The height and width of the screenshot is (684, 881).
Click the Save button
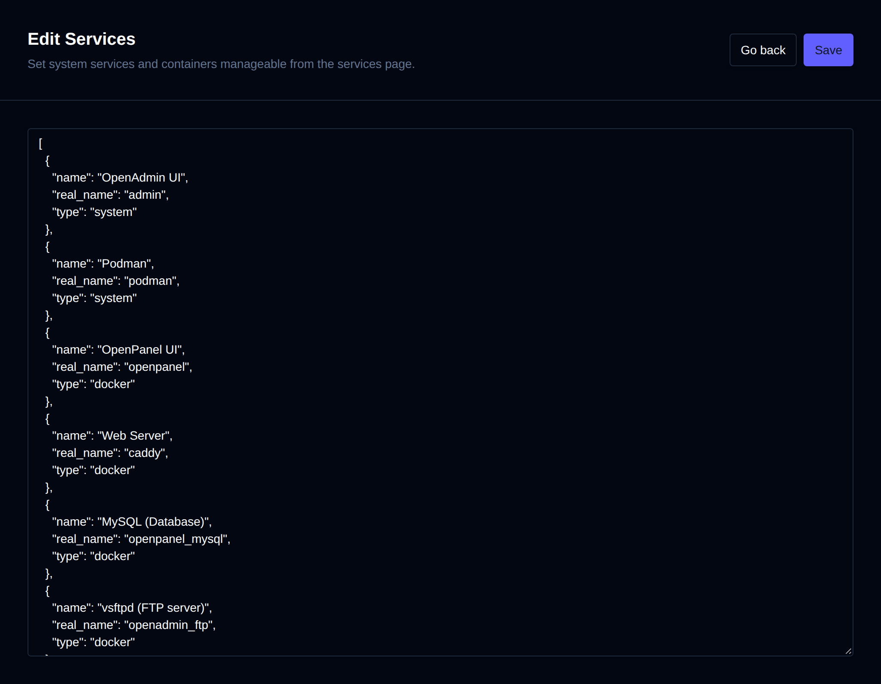pos(828,50)
